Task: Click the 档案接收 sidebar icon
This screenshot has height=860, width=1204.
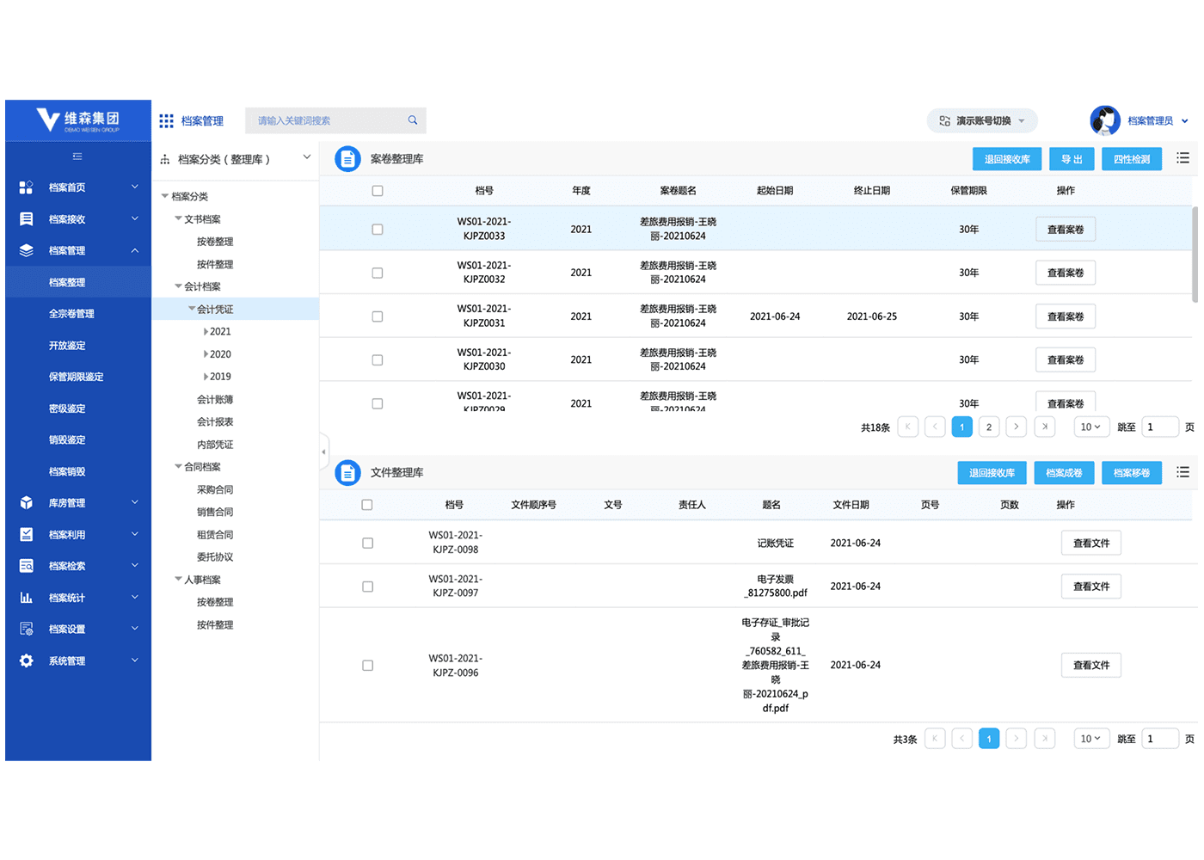Action: tap(27, 219)
